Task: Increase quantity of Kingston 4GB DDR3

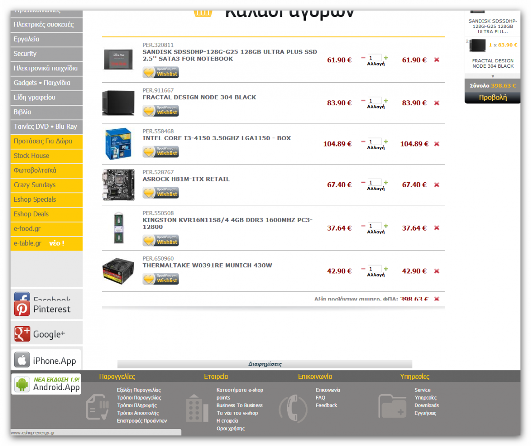Action: (x=386, y=226)
